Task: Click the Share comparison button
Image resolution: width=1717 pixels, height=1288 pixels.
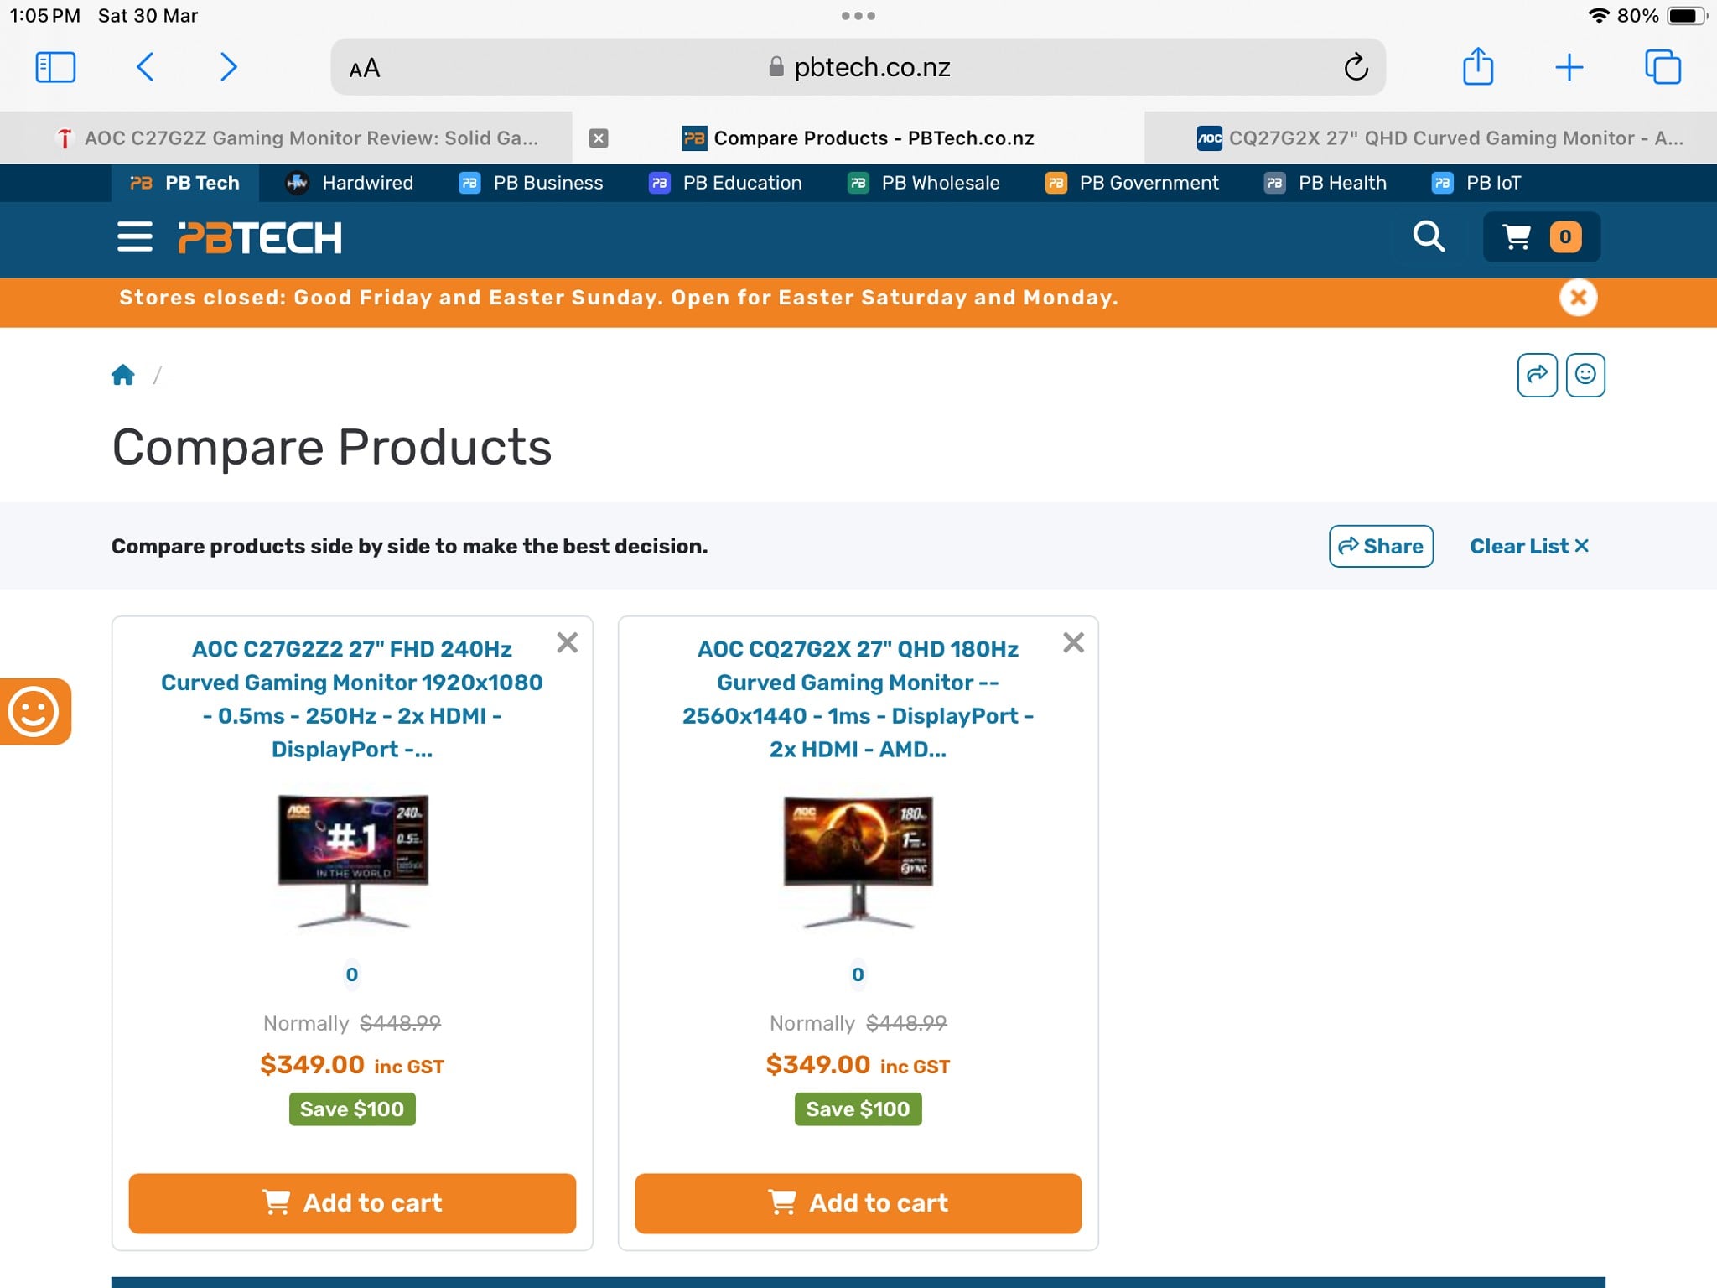Action: [1381, 546]
